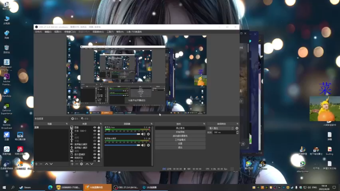
Task: Remove selected source with minus icon
Action: tap(76, 164)
